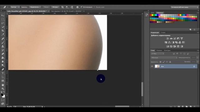Select the Type tool
This screenshot has height=112, width=200.
pyautogui.click(x=3, y=73)
